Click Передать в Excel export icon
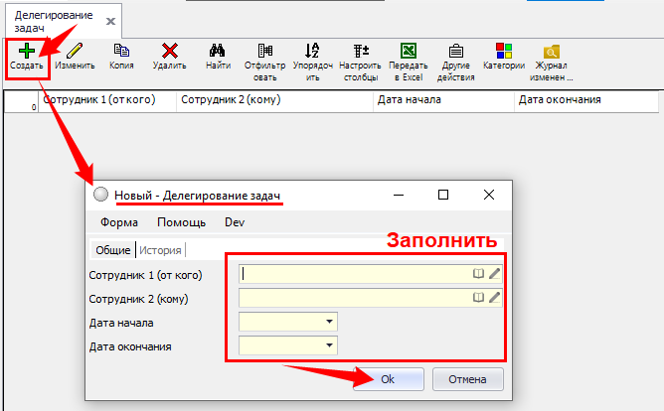 (408, 50)
